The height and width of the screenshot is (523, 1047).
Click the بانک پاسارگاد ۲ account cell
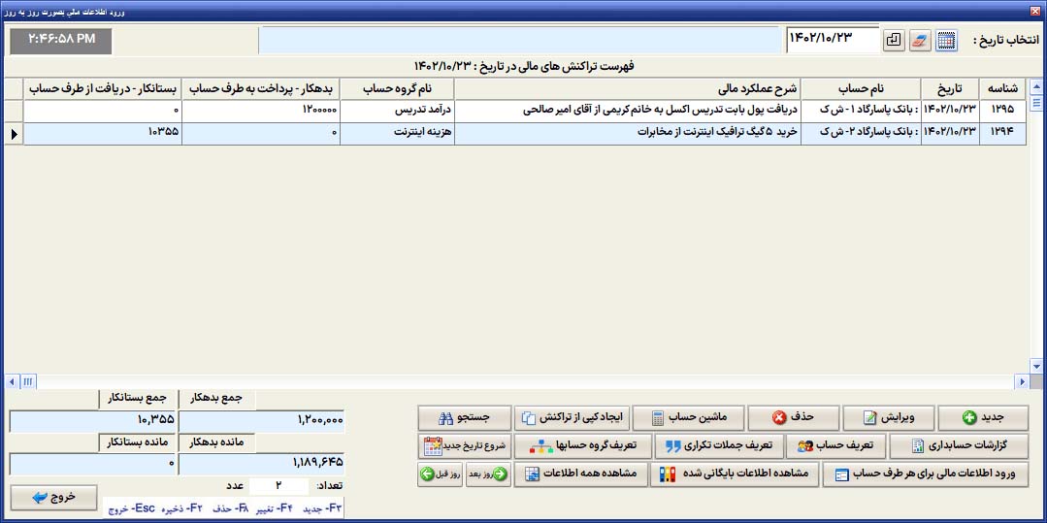click(x=861, y=134)
